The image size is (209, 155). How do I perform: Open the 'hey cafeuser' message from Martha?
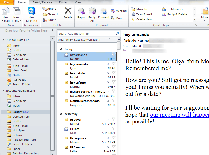point(87,85)
